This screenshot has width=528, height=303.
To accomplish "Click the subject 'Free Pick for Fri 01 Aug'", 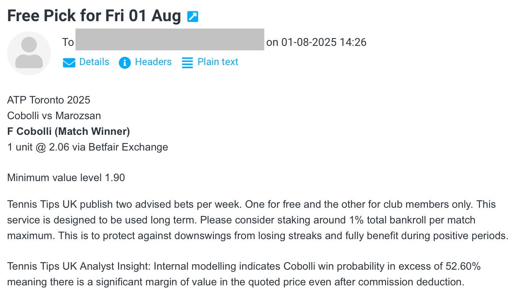I will tap(94, 16).
